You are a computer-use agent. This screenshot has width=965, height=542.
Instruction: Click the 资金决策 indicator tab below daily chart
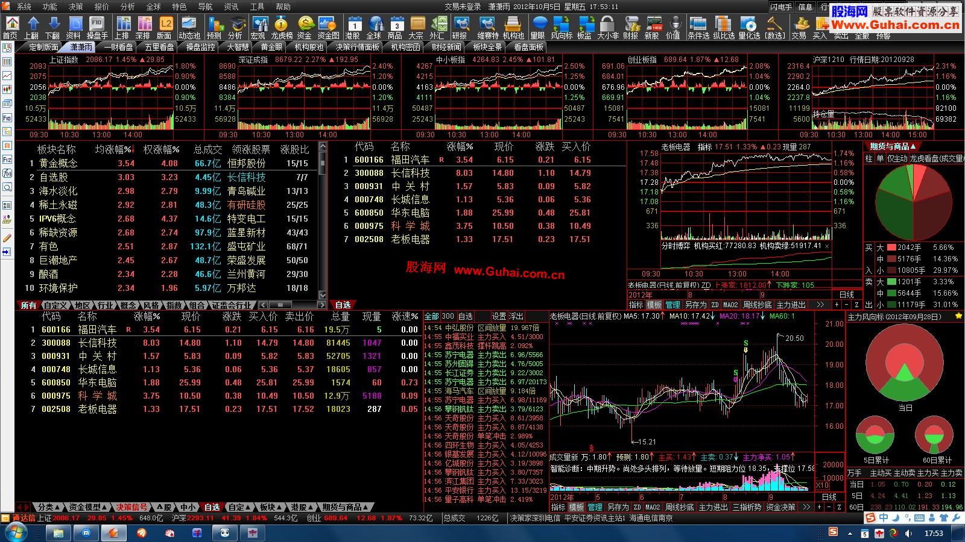pyautogui.click(x=780, y=507)
